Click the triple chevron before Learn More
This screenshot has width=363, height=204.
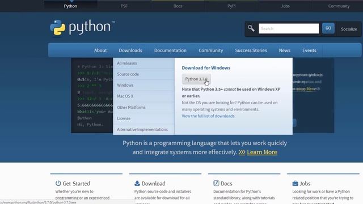click(242, 152)
